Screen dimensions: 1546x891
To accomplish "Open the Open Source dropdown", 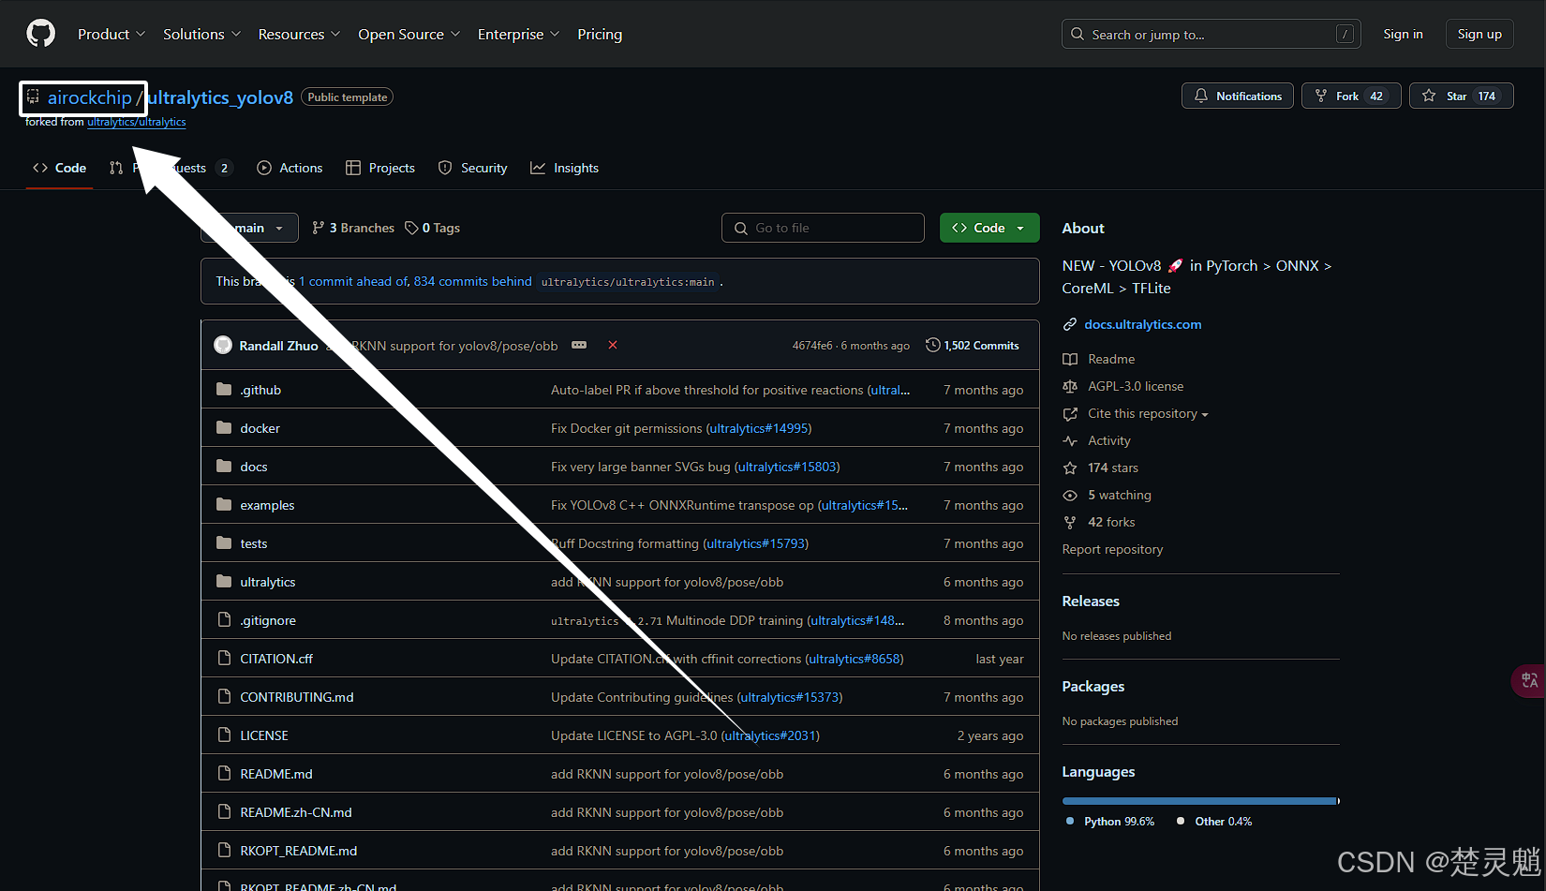I will coord(409,34).
